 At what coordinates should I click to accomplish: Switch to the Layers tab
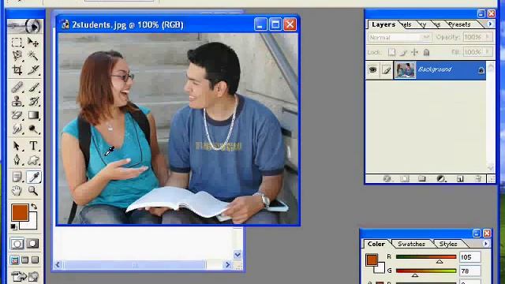pyautogui.click(x=383, y=24)
